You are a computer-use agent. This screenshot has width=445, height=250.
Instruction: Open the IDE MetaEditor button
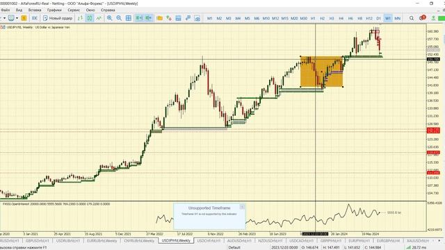pos(35,18)
